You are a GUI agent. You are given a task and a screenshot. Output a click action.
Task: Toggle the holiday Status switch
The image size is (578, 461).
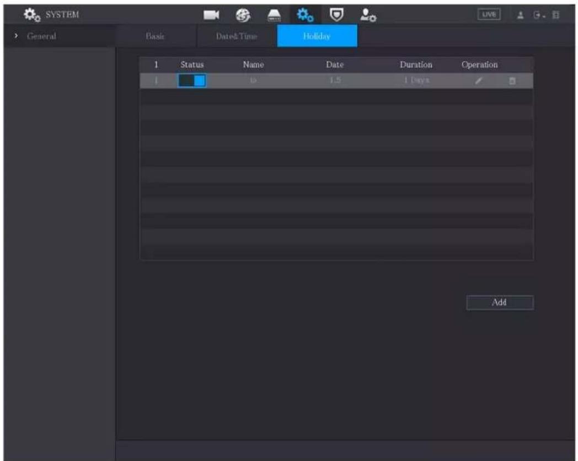(x=192, y=80)
